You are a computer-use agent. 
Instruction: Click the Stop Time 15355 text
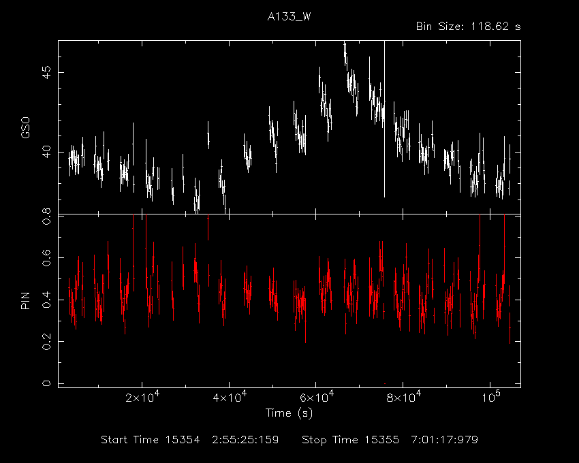click(x=350, y=440)
